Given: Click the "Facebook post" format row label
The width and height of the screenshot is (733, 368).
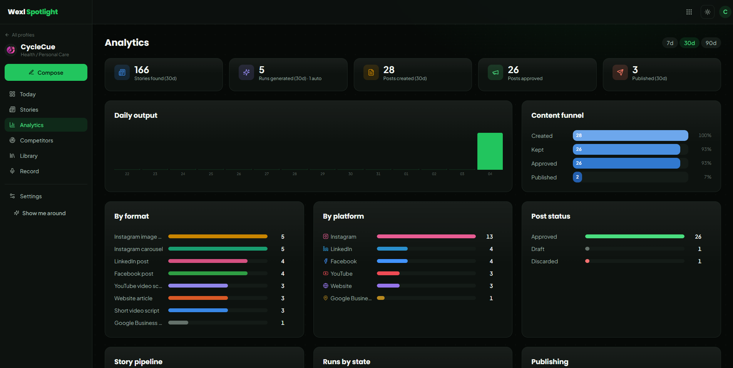Looking at the screenshot, I should point(134,274).
